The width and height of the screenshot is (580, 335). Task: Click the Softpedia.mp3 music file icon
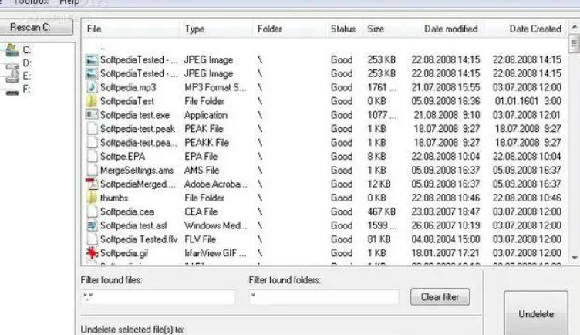(x=91, y=87)
